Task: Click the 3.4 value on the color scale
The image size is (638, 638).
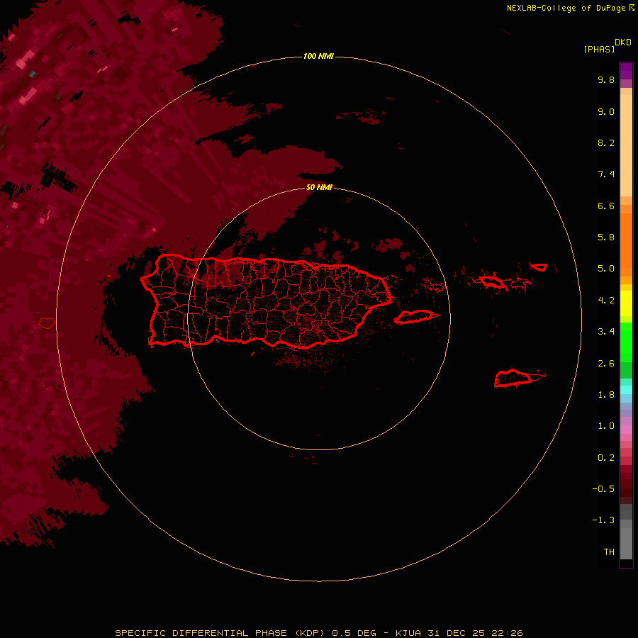Action: (x=606, y=332)
